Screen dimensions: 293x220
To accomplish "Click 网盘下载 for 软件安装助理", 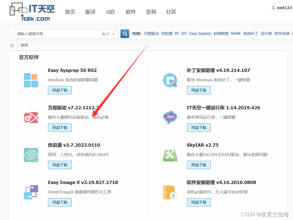I will coord(199,202).
